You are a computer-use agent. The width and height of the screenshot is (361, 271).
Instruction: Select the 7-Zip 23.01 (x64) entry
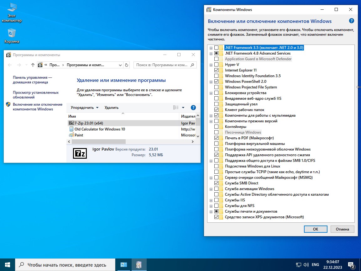[89, 123]
